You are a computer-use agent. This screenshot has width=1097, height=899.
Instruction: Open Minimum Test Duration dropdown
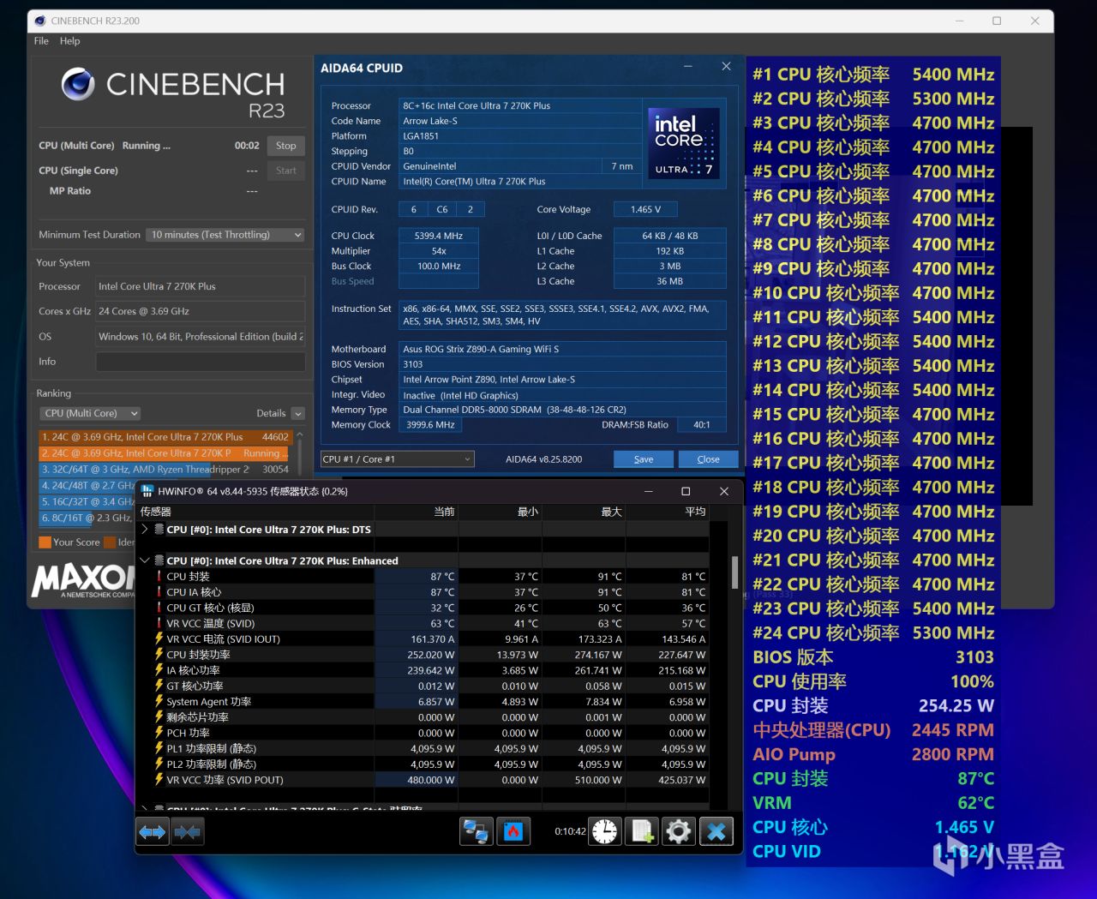225,235
